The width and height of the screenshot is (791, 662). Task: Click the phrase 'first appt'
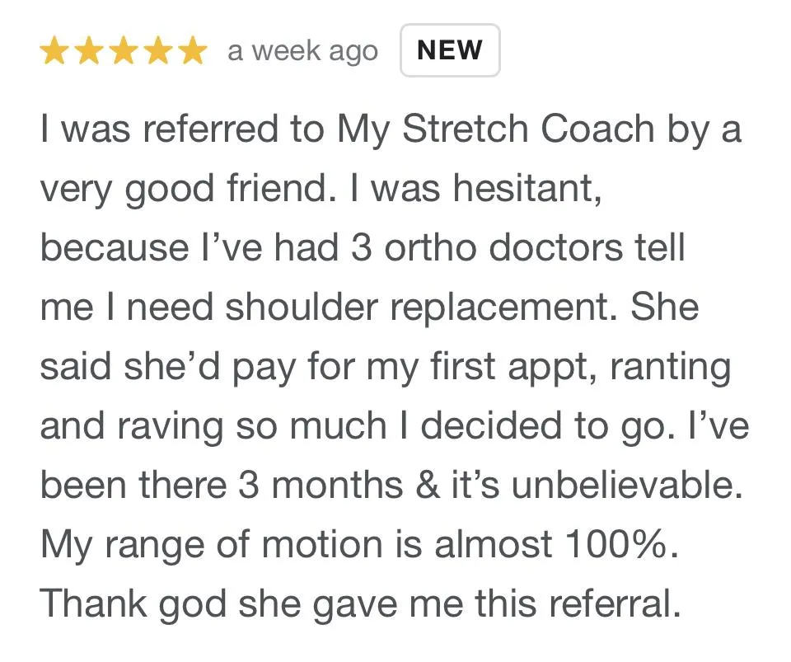click(509, 368)
